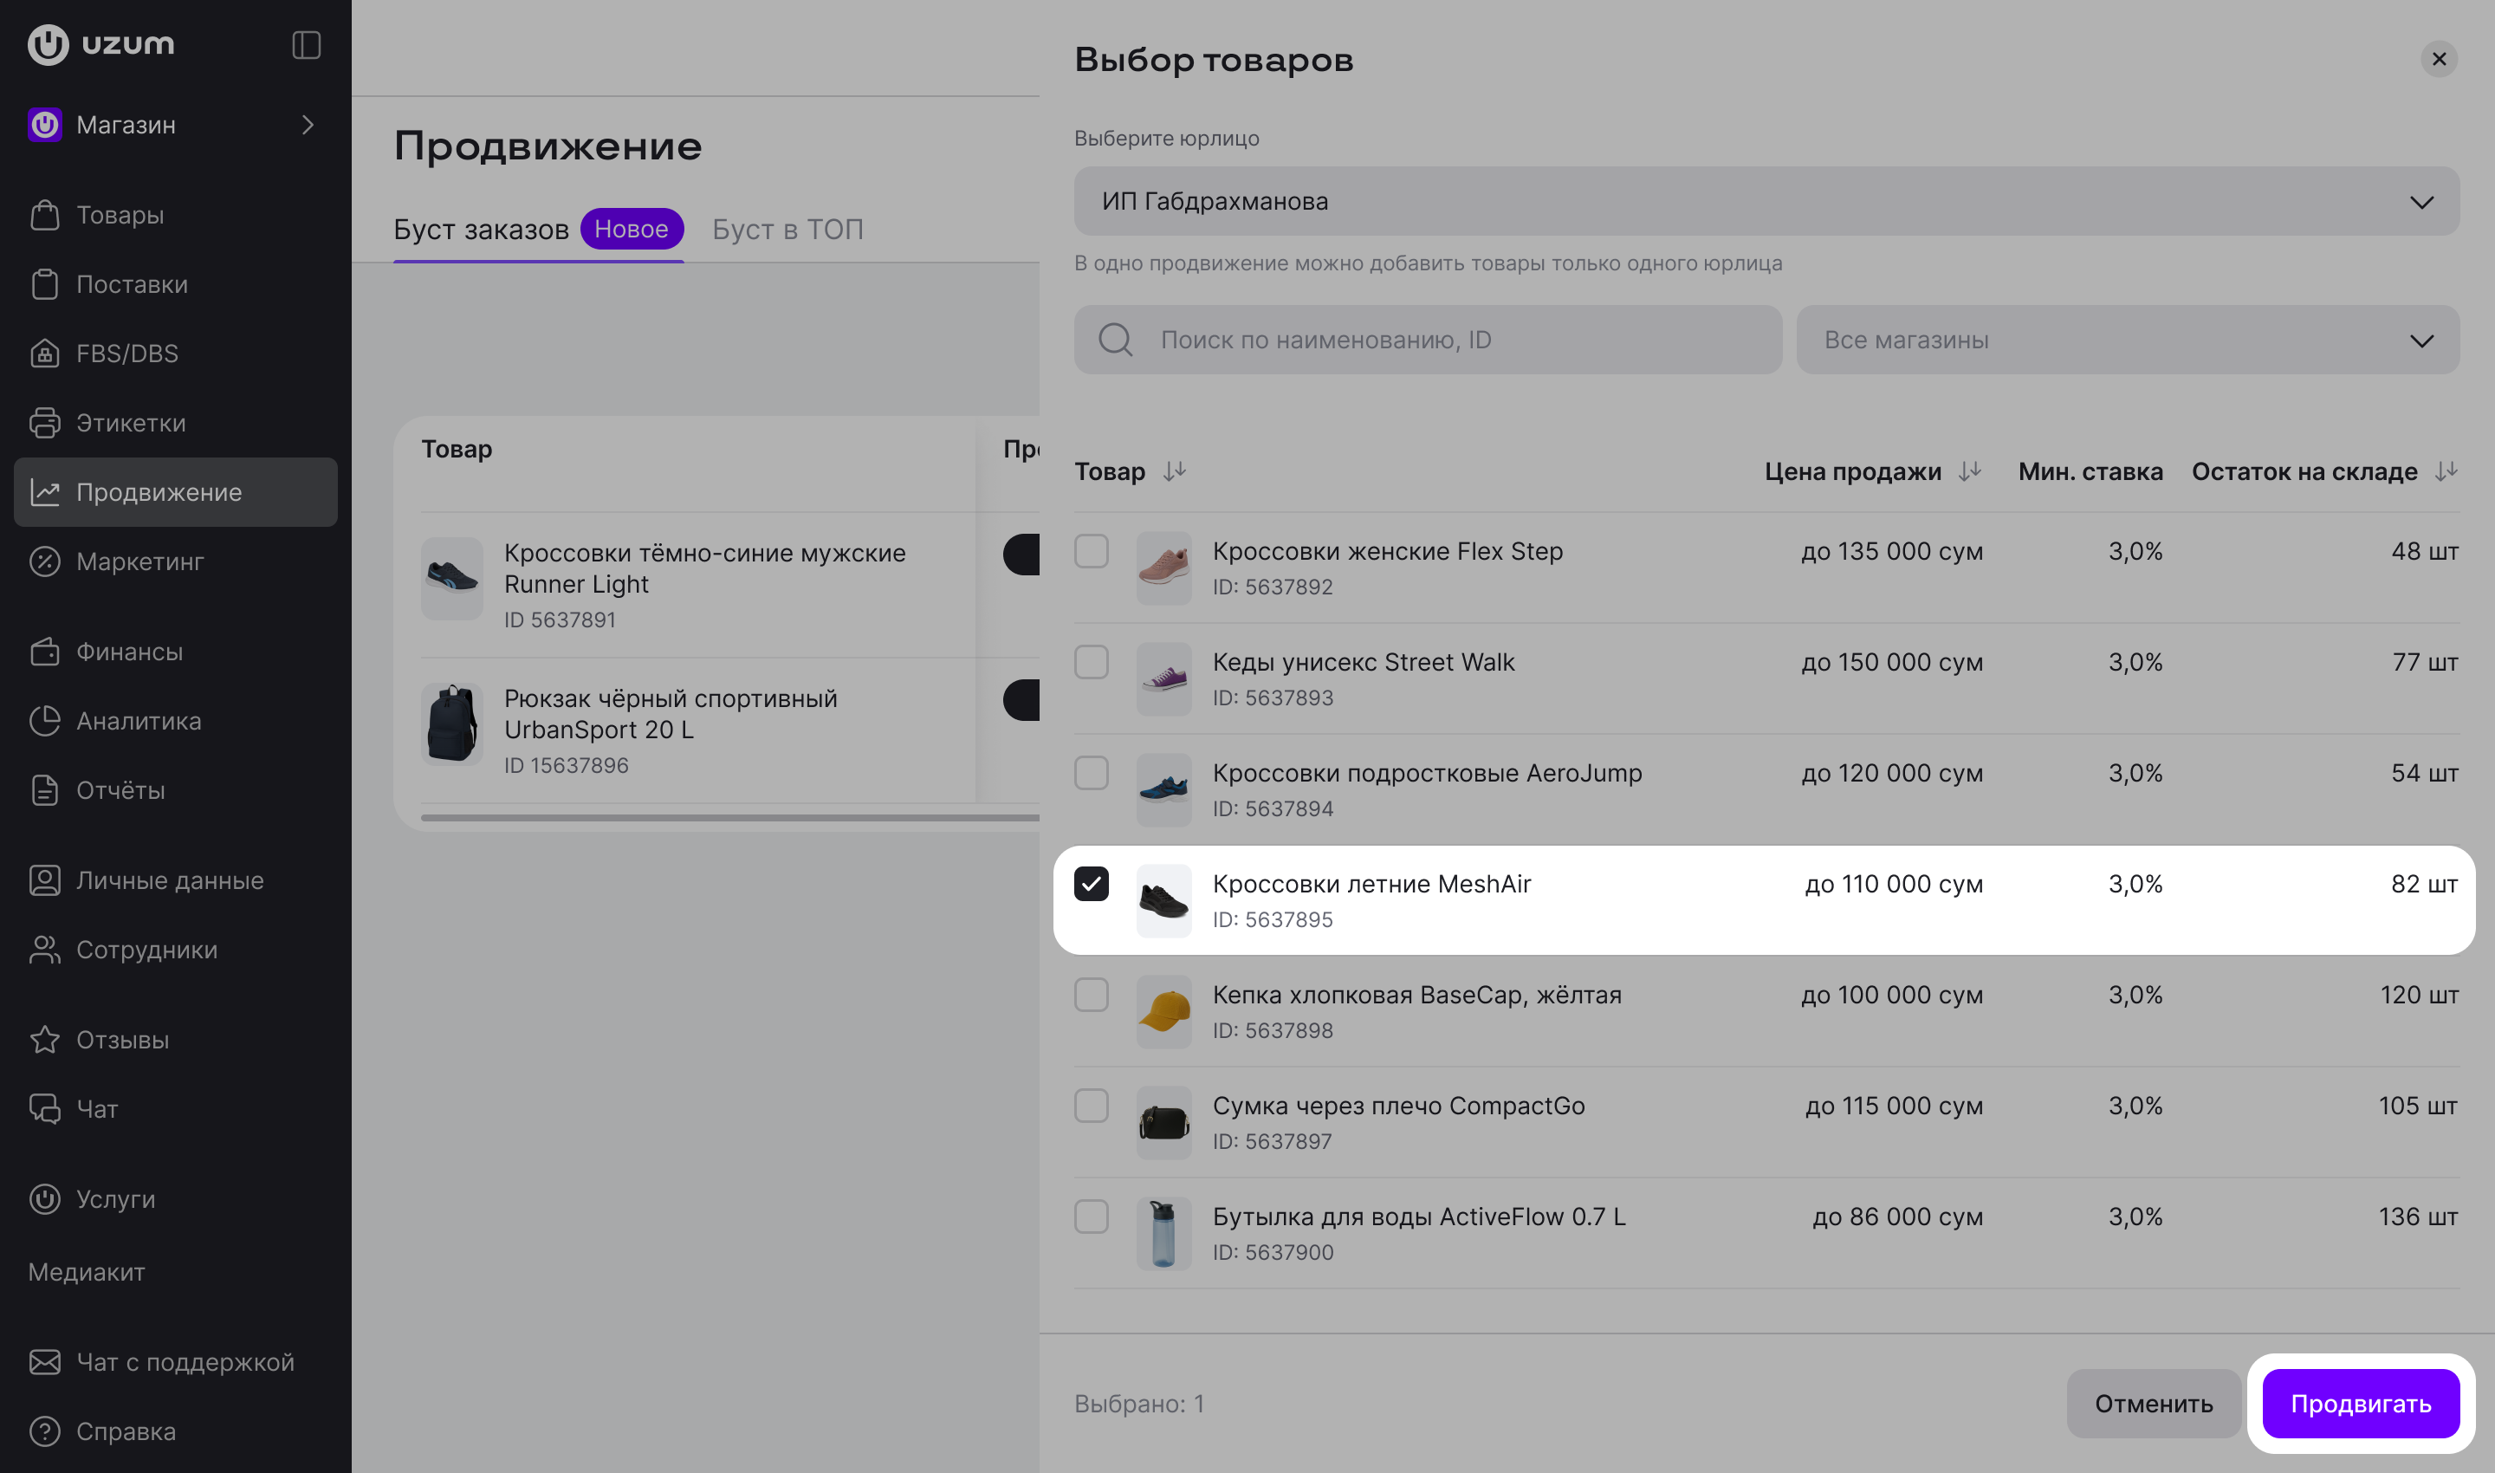Viewport: 2495px width, 1473px height.
Task: Sort by Остаток на складе column
Action: [x=2446, y=471]
